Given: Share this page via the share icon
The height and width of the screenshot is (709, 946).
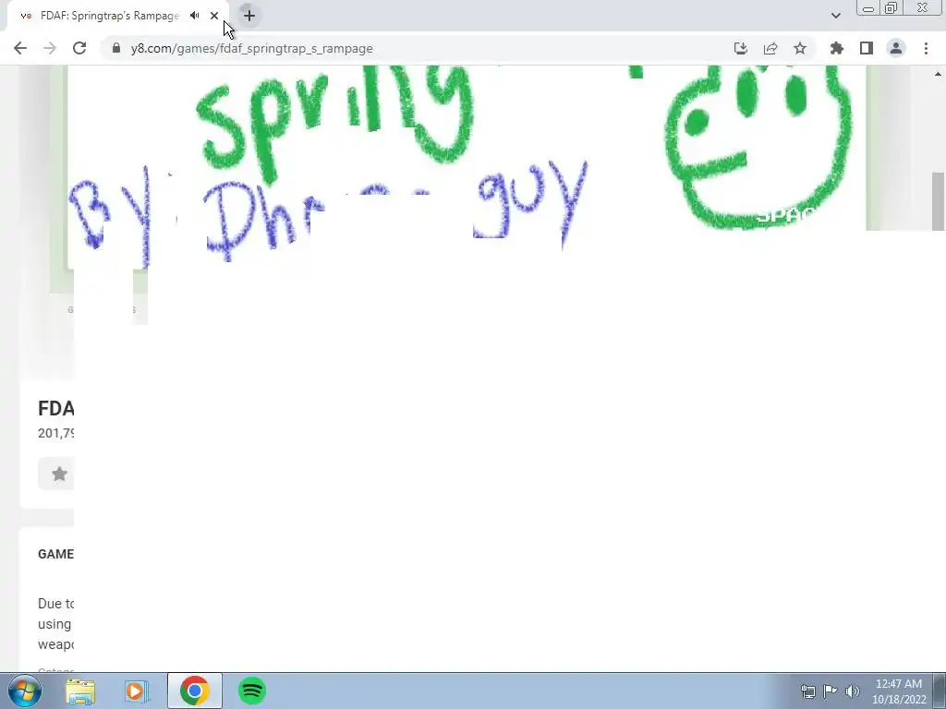Looking at the screenshot, I should pos(770,48).
